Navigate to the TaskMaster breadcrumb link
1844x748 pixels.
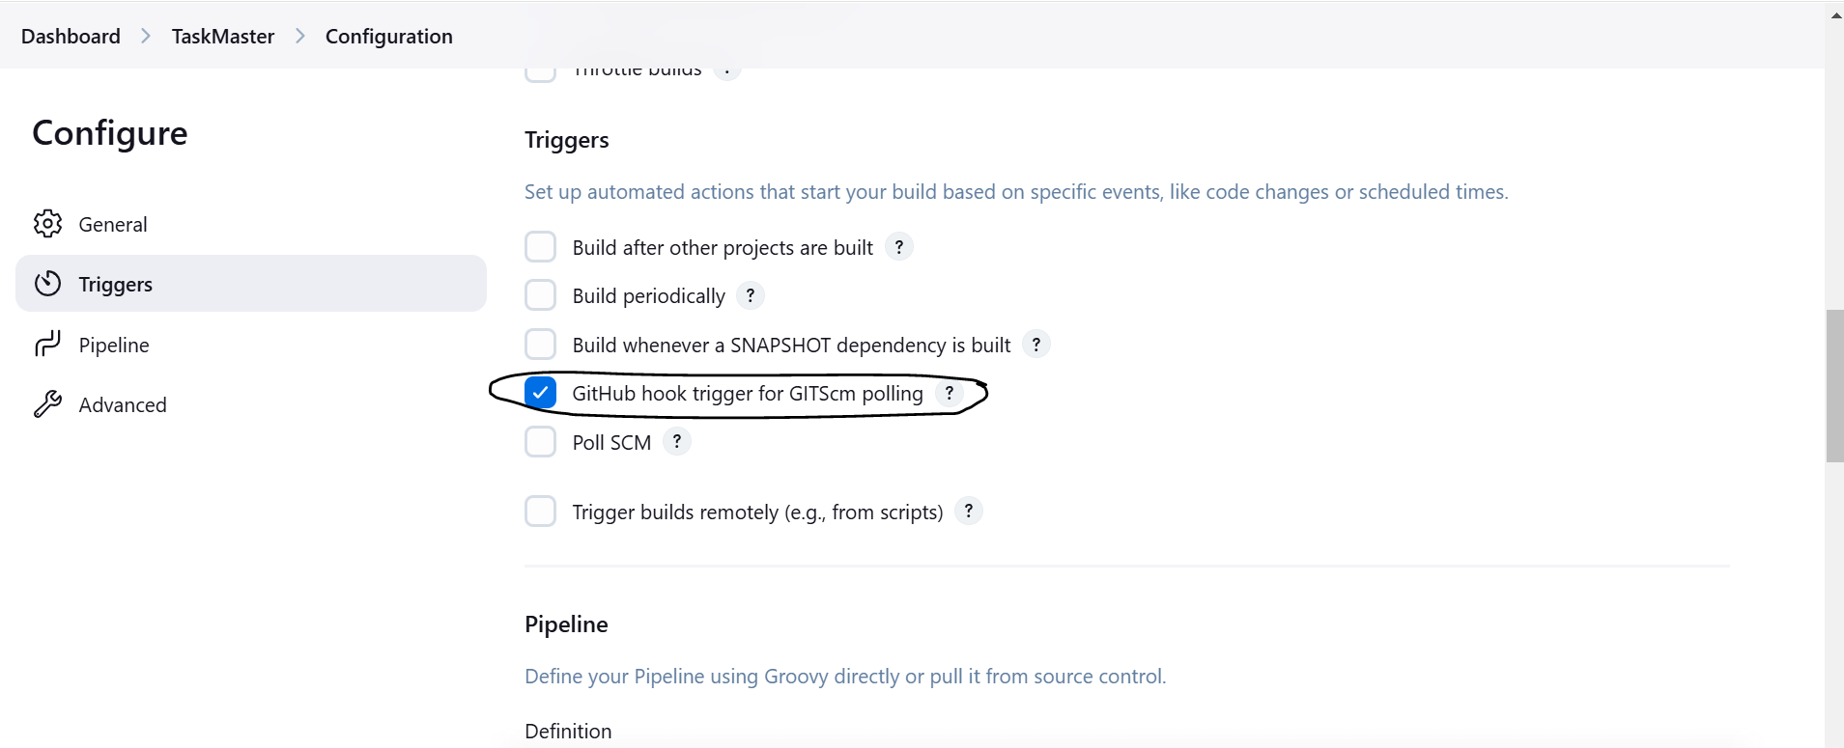[222, 36]
